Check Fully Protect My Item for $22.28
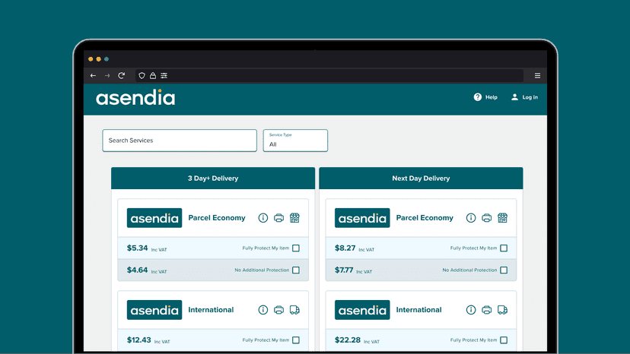630x354 pixels. coord(504,340)
